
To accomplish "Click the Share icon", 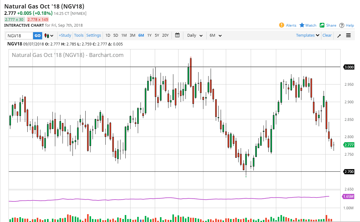I will [322, 25].
